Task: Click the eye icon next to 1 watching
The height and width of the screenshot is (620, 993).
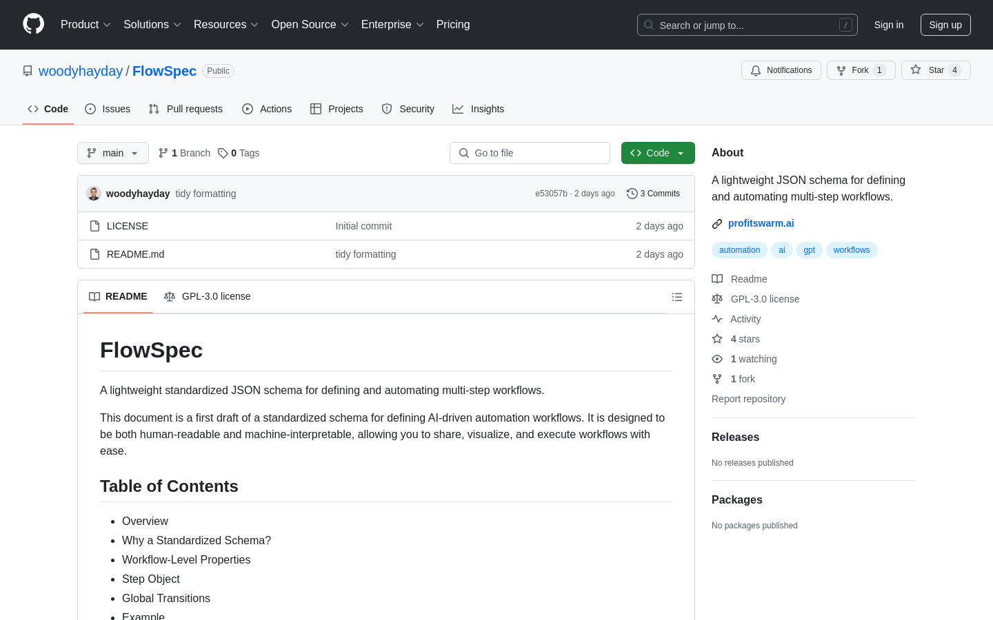Action: (717, 359)
